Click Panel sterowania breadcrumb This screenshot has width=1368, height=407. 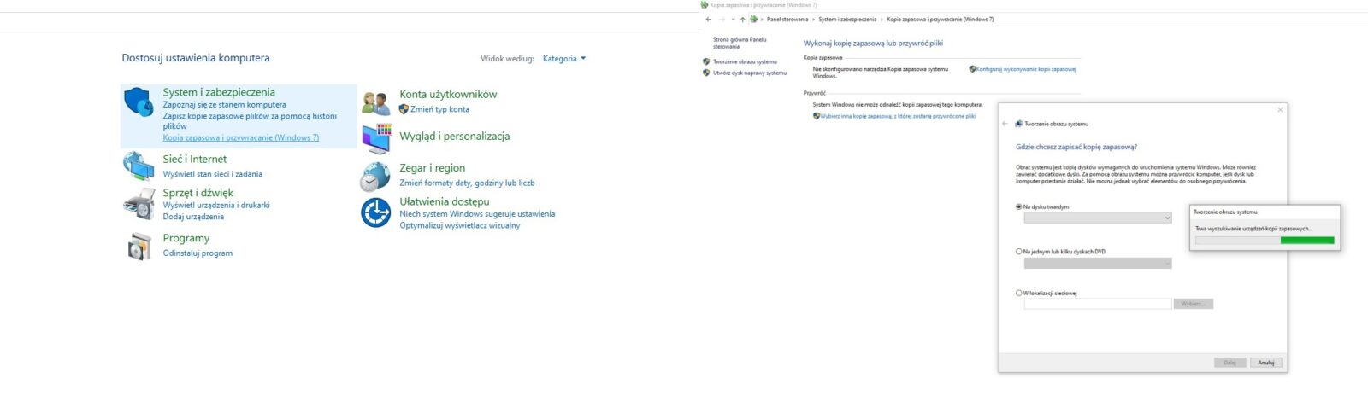tap(787, 19)
